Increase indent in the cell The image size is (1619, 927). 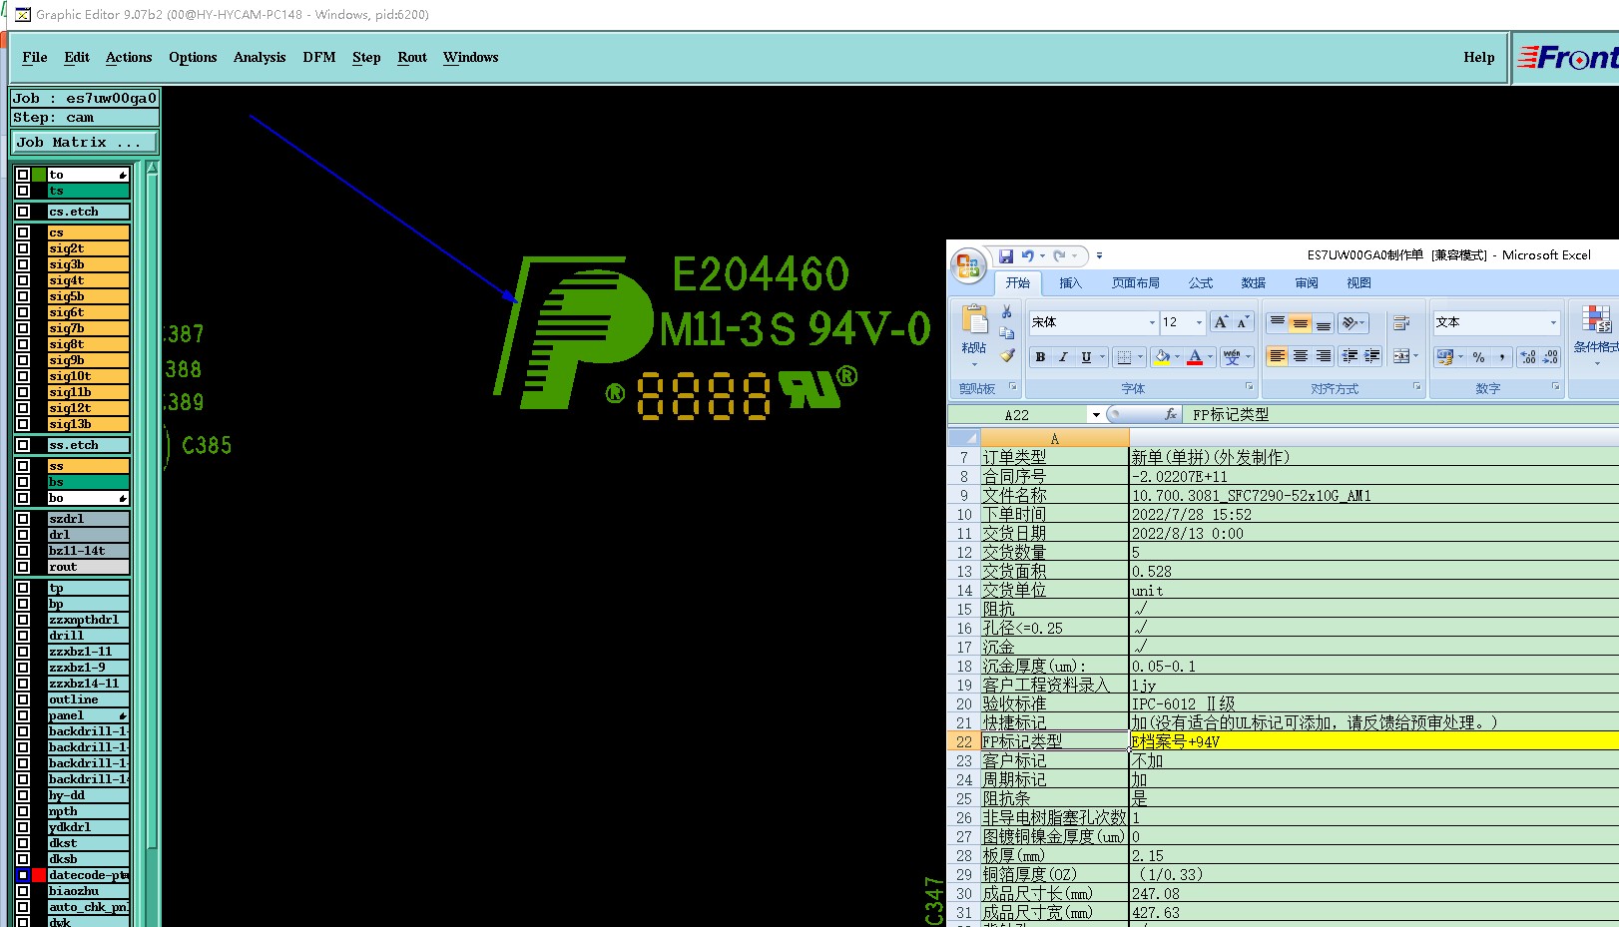click(1372, 356)
